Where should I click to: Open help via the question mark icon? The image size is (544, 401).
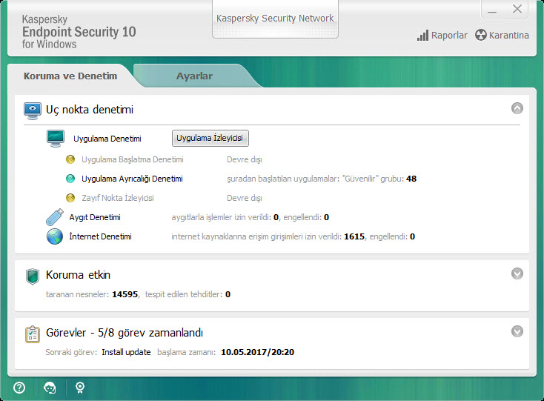[19, 388]
